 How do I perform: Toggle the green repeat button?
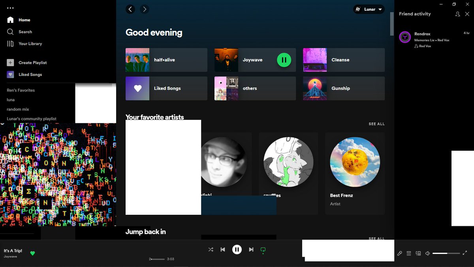tap(263, 250)
